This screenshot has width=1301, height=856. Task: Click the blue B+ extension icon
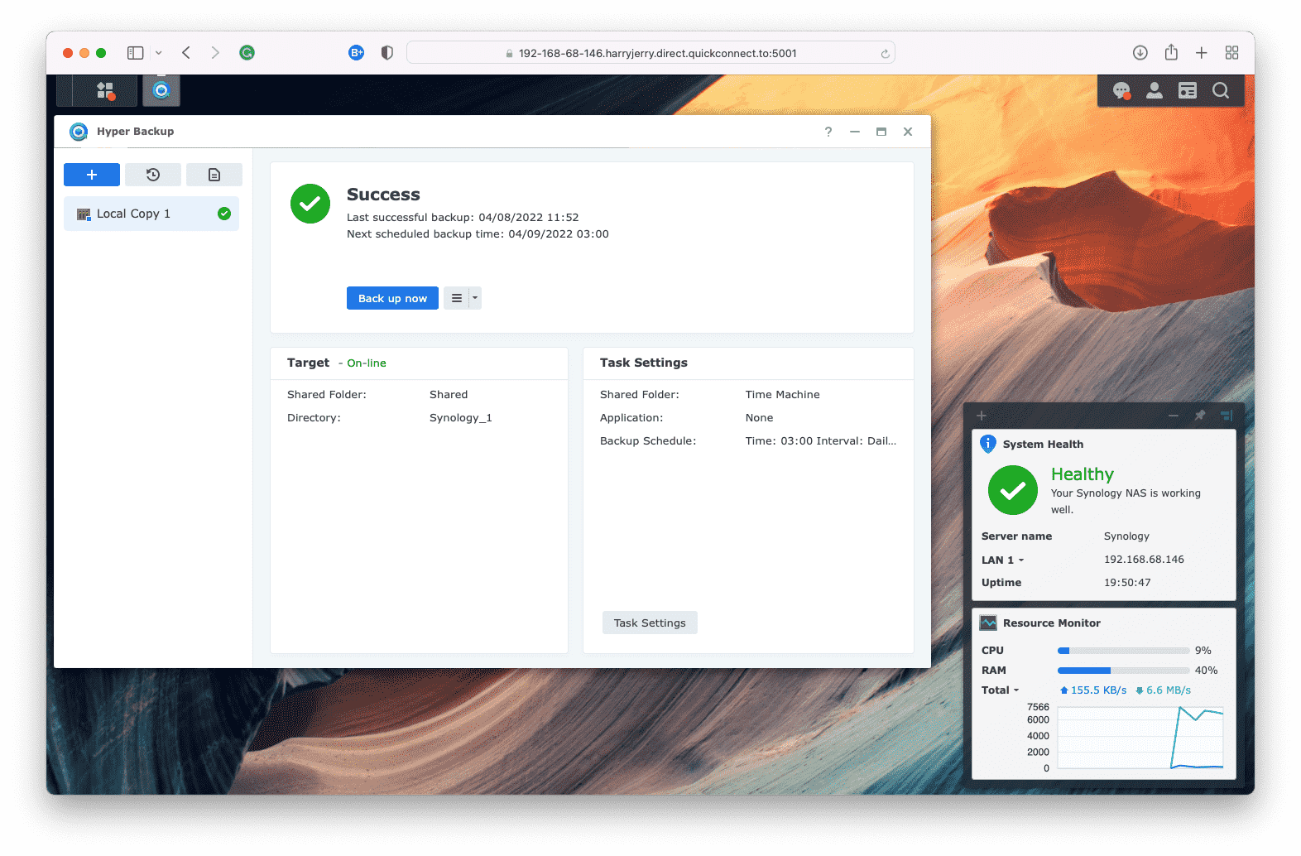click(357, 53)
